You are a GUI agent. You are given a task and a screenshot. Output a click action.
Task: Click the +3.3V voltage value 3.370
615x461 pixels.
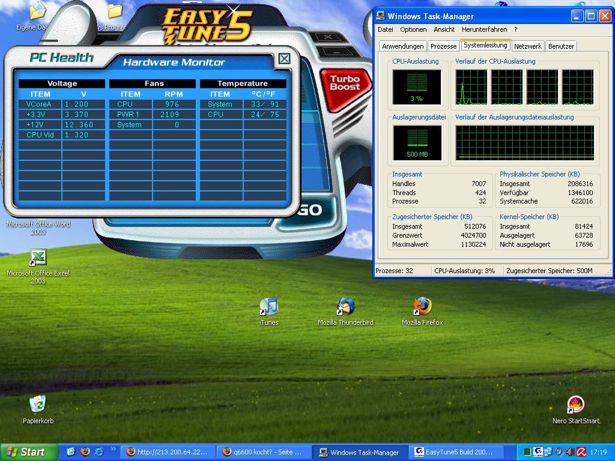click(76, 115)
